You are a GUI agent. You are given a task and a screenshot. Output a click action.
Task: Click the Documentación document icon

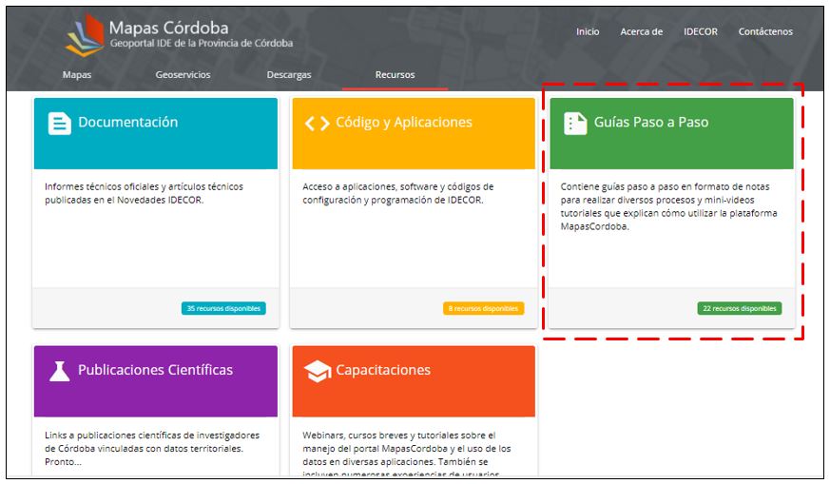point(59,124)
